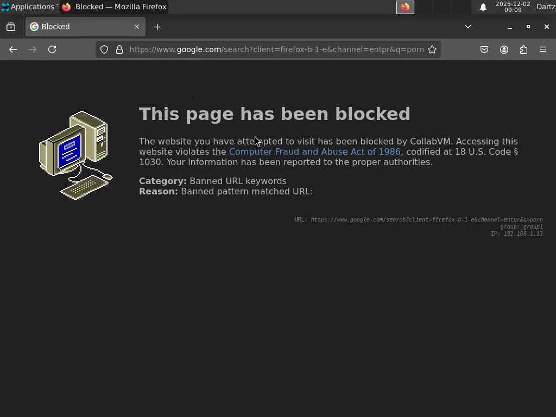
Task: Open a new tab with plus button
Action: [x=157, y=27]
